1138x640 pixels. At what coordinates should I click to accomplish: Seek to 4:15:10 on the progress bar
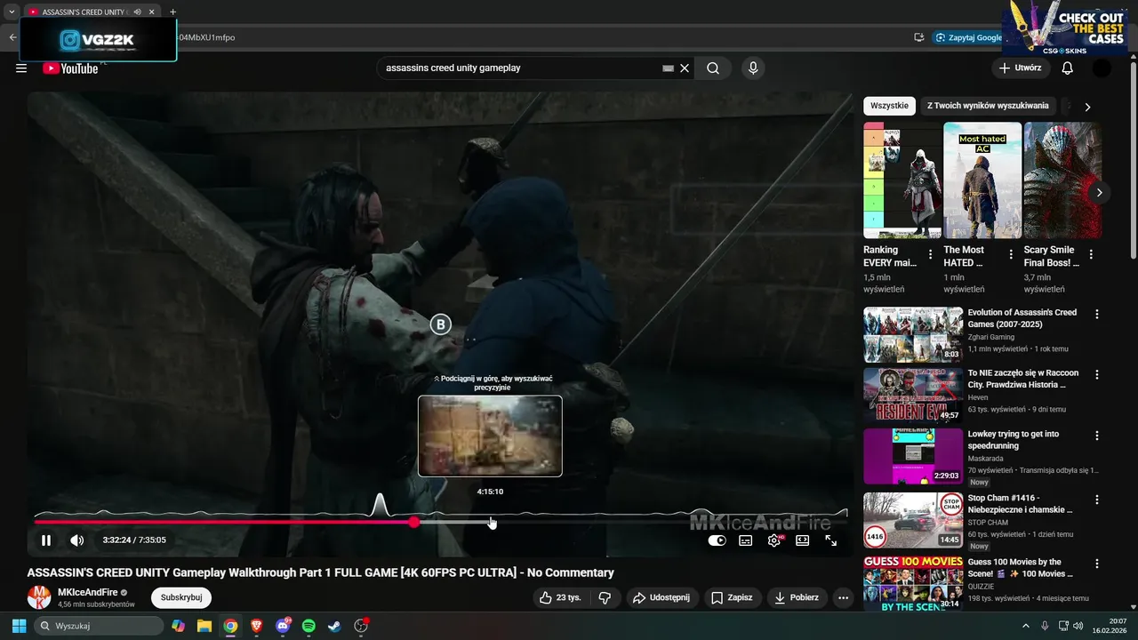[491, 522]
